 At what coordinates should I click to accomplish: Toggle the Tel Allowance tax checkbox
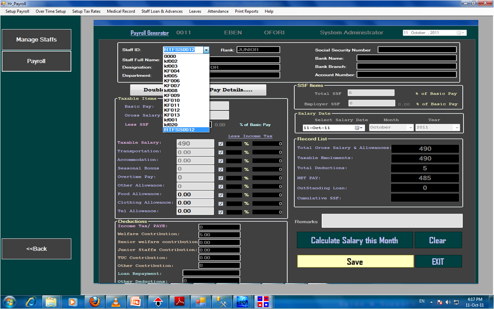[x=221, y=212]
